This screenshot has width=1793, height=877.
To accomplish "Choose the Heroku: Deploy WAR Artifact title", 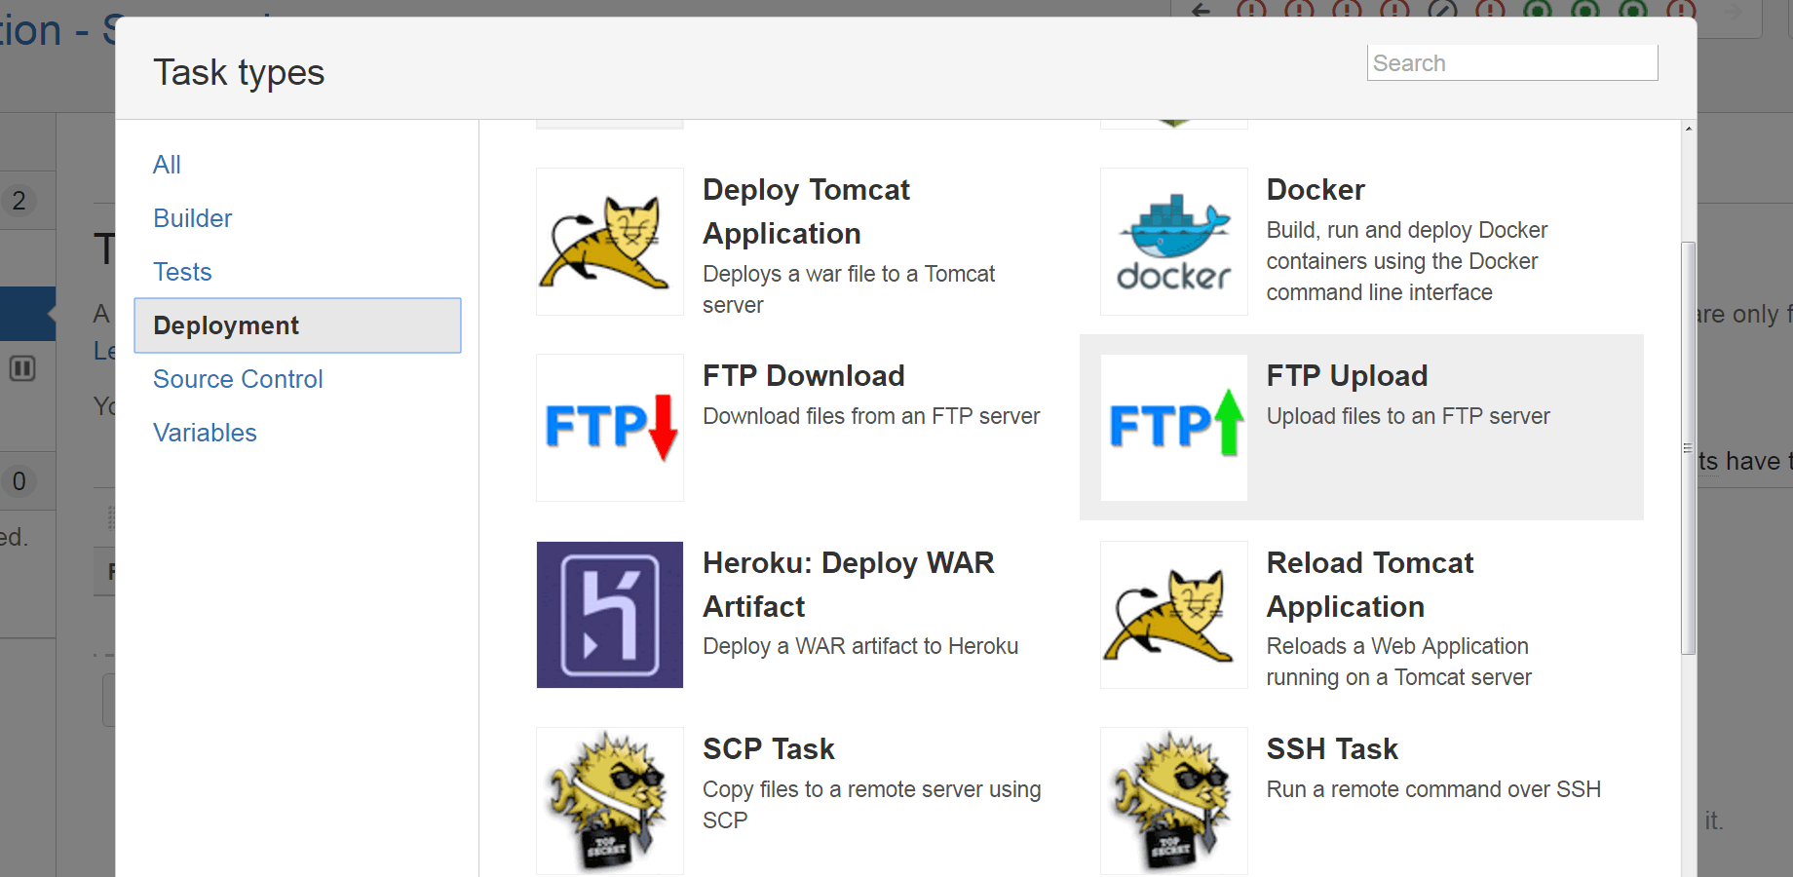I will tap(849, 585).
